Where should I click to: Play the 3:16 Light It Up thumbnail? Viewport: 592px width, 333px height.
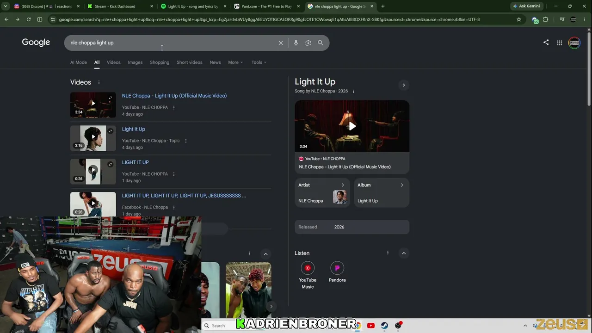[93, 138]
